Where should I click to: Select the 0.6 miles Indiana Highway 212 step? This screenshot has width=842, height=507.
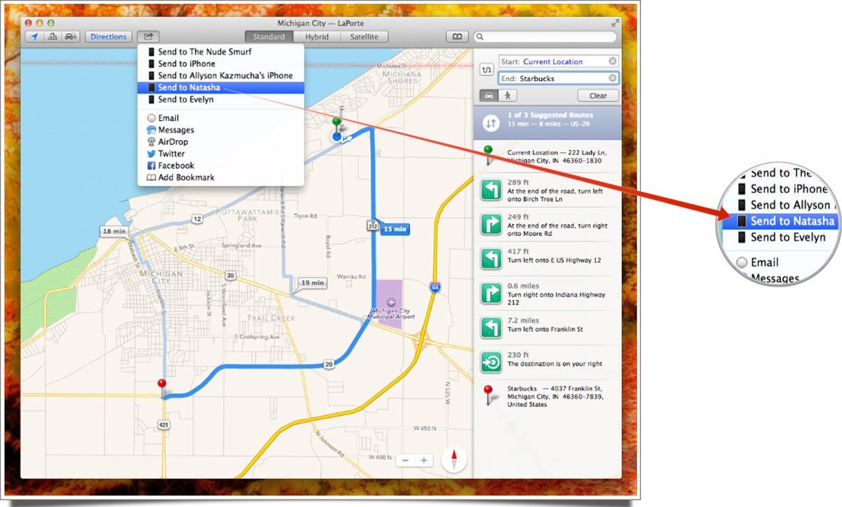coord(547,293)
